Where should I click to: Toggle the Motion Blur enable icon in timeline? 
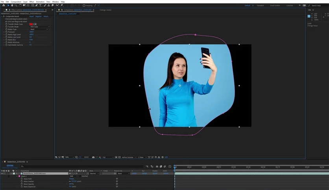click(165, 166)
